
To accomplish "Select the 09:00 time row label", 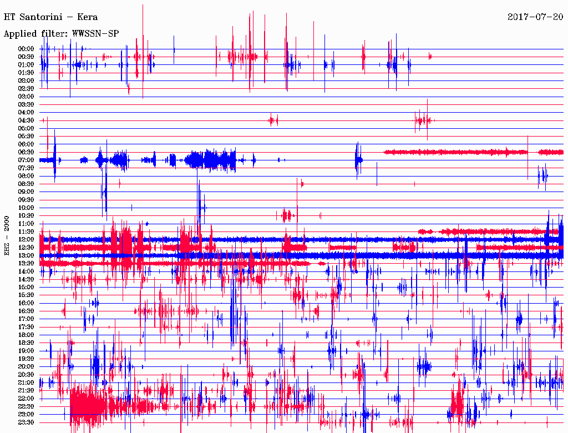I will point(26,192).
